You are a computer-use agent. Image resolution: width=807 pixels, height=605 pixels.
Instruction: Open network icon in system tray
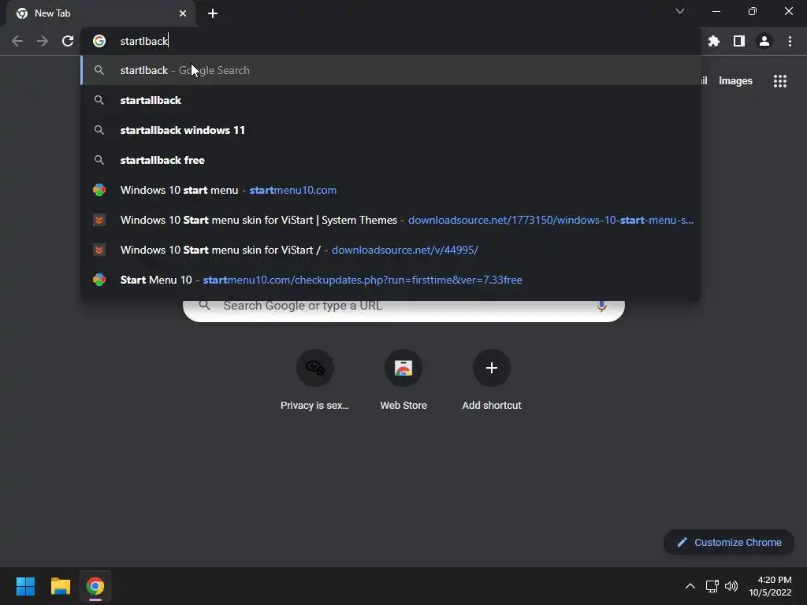712,586
